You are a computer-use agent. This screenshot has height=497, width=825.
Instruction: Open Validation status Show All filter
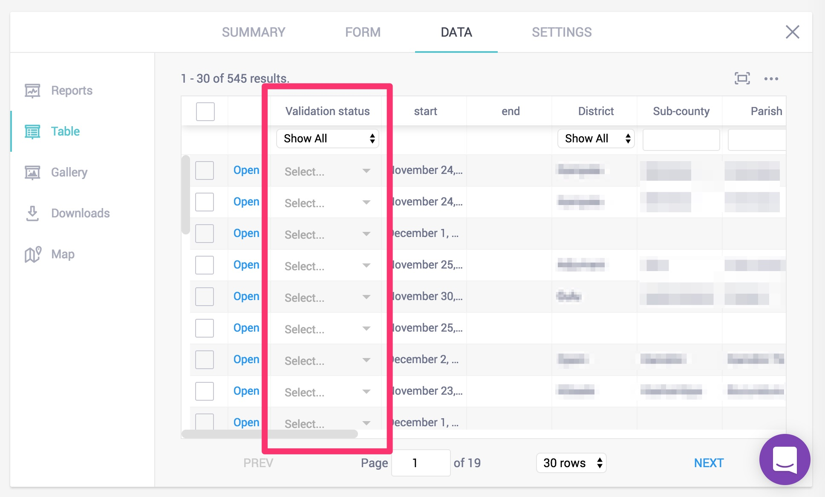(327, 139)
